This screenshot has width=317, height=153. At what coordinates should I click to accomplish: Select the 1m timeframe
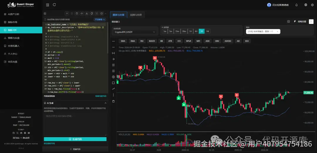(165, 31)
